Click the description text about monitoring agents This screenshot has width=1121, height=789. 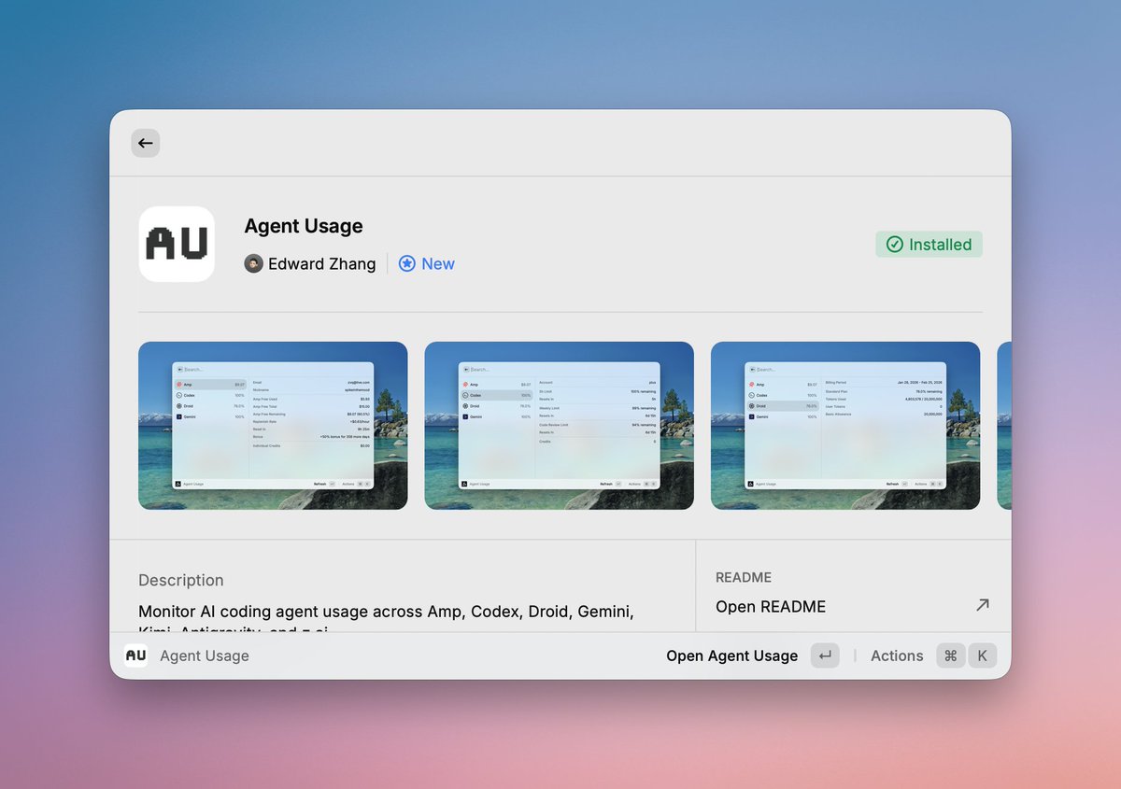point(386,613)
